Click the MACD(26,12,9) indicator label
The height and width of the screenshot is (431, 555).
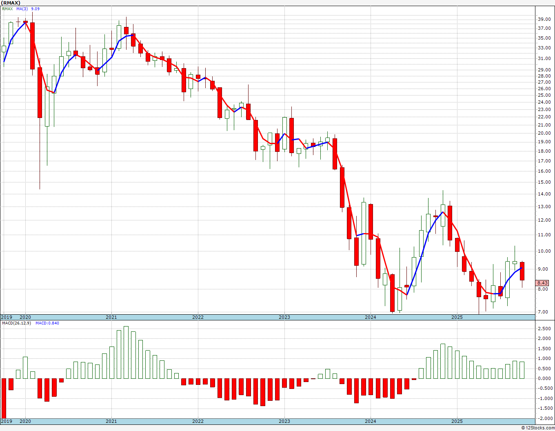(x=16, y=323)
